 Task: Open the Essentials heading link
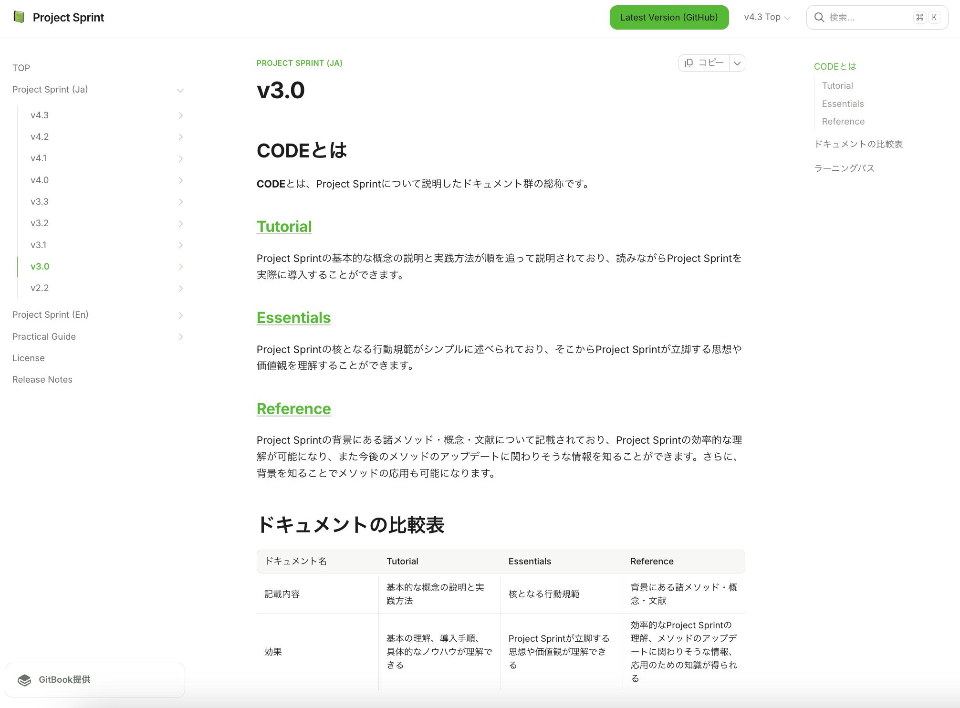tap(293, 318)
